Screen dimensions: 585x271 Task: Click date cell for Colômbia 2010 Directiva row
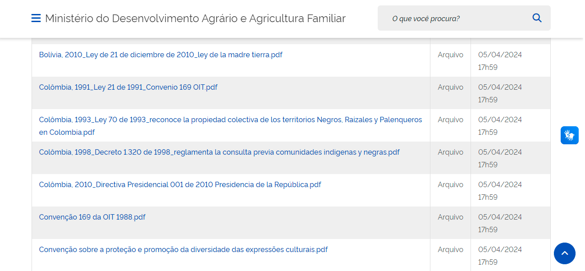(500, 191)
